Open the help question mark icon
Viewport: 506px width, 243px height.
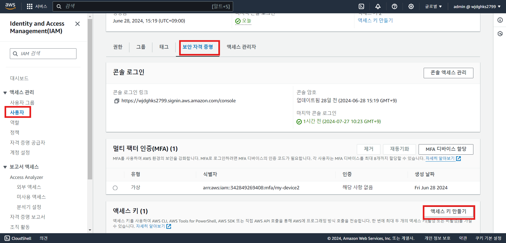pyautogui.click(x=395, y=6)
